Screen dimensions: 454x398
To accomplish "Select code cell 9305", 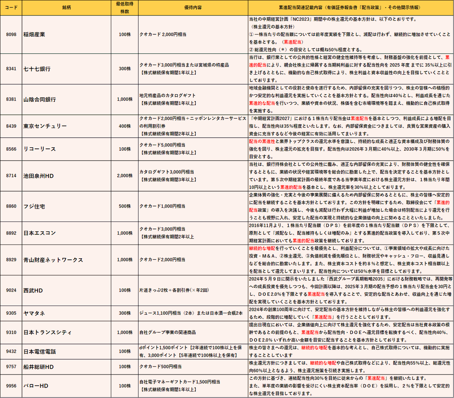I will click(x=11, y=314).
